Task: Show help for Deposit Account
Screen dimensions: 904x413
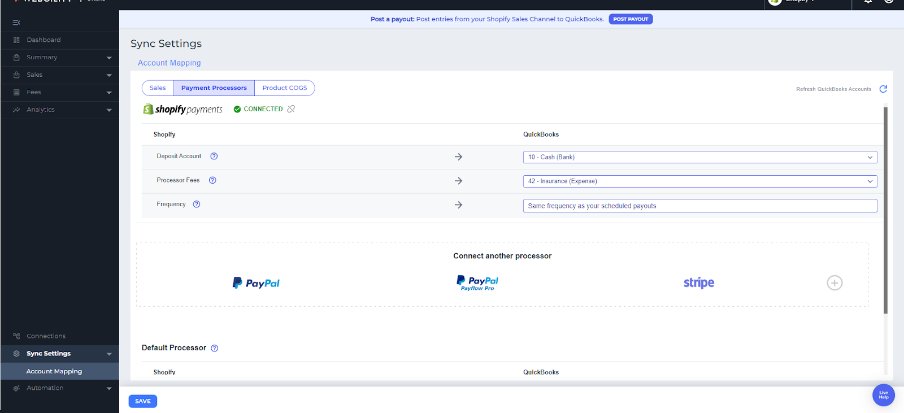Action: [214, 156]
